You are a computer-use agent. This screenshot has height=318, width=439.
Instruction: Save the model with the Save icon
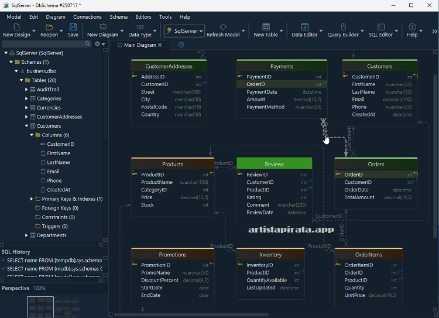click(x=73, y=27)
